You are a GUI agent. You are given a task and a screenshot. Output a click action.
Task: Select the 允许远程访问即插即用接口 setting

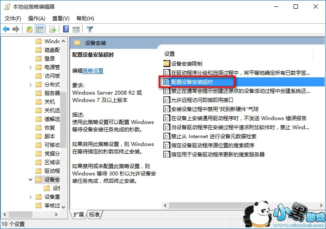[202, 100]
